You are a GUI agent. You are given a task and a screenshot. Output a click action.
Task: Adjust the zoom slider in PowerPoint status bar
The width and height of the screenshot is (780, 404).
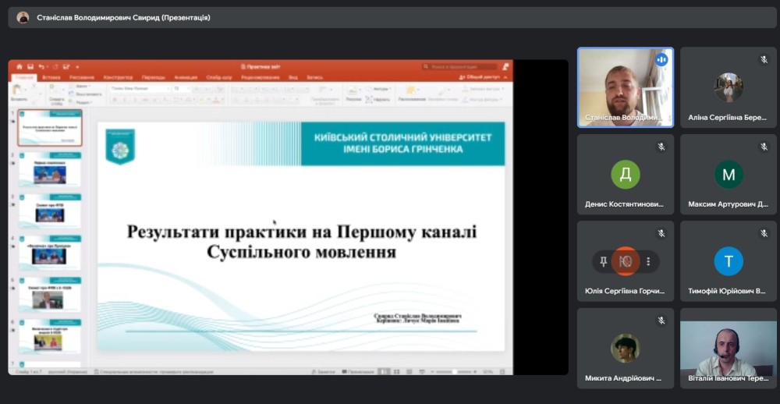454,372
